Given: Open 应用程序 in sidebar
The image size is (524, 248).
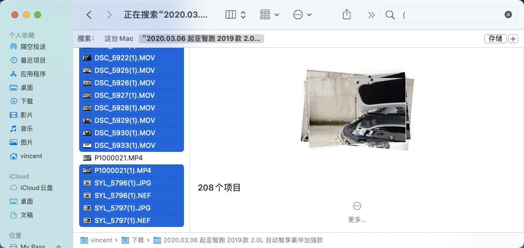Looking at the screenshot, I should [28, 74].
